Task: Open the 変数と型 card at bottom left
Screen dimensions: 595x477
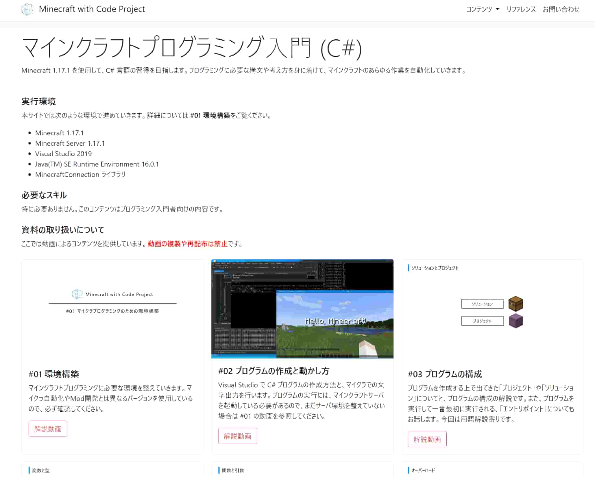Action: pos(113,470)
